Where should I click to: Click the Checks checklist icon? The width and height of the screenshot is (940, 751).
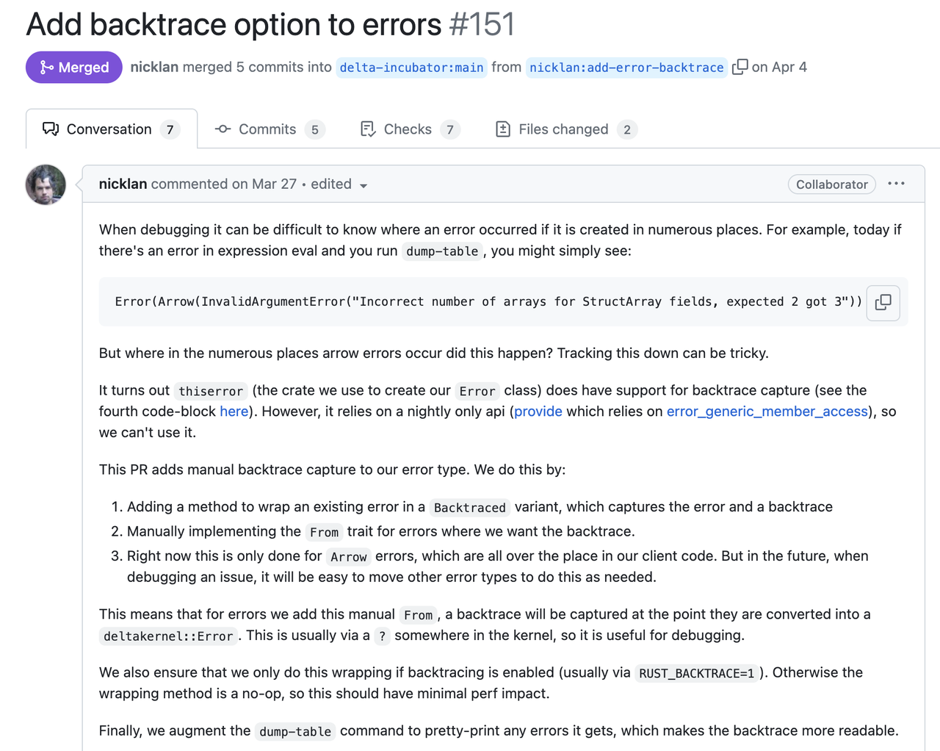point(367,129)
